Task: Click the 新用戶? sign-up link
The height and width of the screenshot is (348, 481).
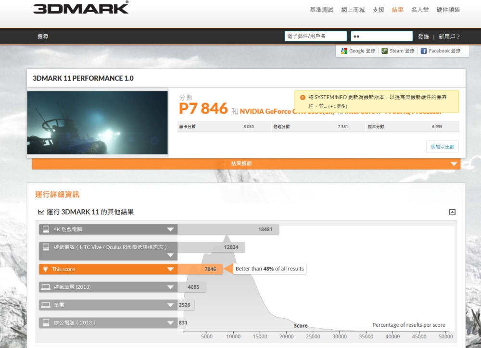Action: [x=449, y=37]
